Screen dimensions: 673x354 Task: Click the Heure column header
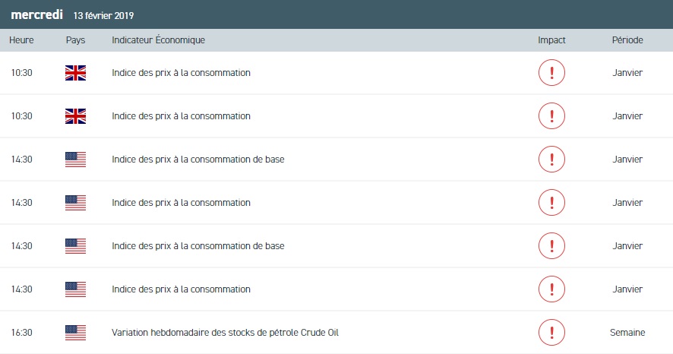pos(21,40)
